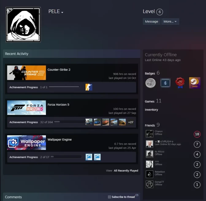The image size is (206, 201).
Task: Click the +27 more Forza achievements
Action: tap(131, 122)
